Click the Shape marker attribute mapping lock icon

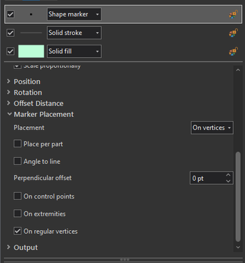click(x=233, y=14)
